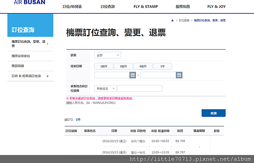
Task: Click the 總訂位 - 1件 count text
Action: pyautogui.click(x=72, y=120)
